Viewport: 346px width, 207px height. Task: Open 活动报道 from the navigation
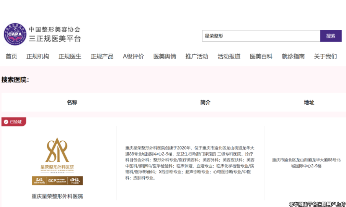pos(229,57)
